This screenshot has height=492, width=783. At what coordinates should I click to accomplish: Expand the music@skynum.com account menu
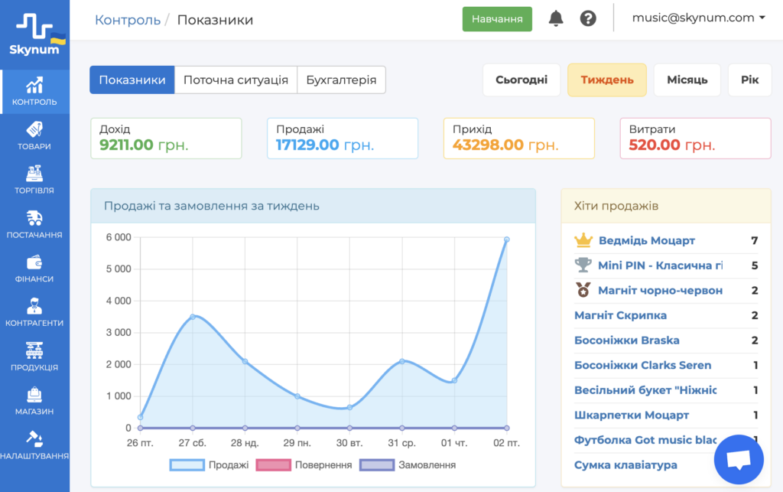[698, 18]
